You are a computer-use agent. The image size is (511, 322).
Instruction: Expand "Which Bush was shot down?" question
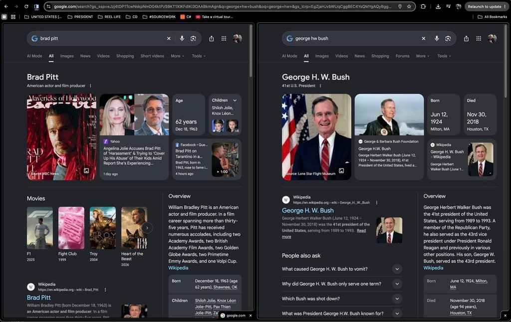tap(397, 299)
